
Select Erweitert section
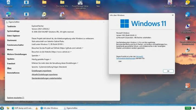(11, 64)
